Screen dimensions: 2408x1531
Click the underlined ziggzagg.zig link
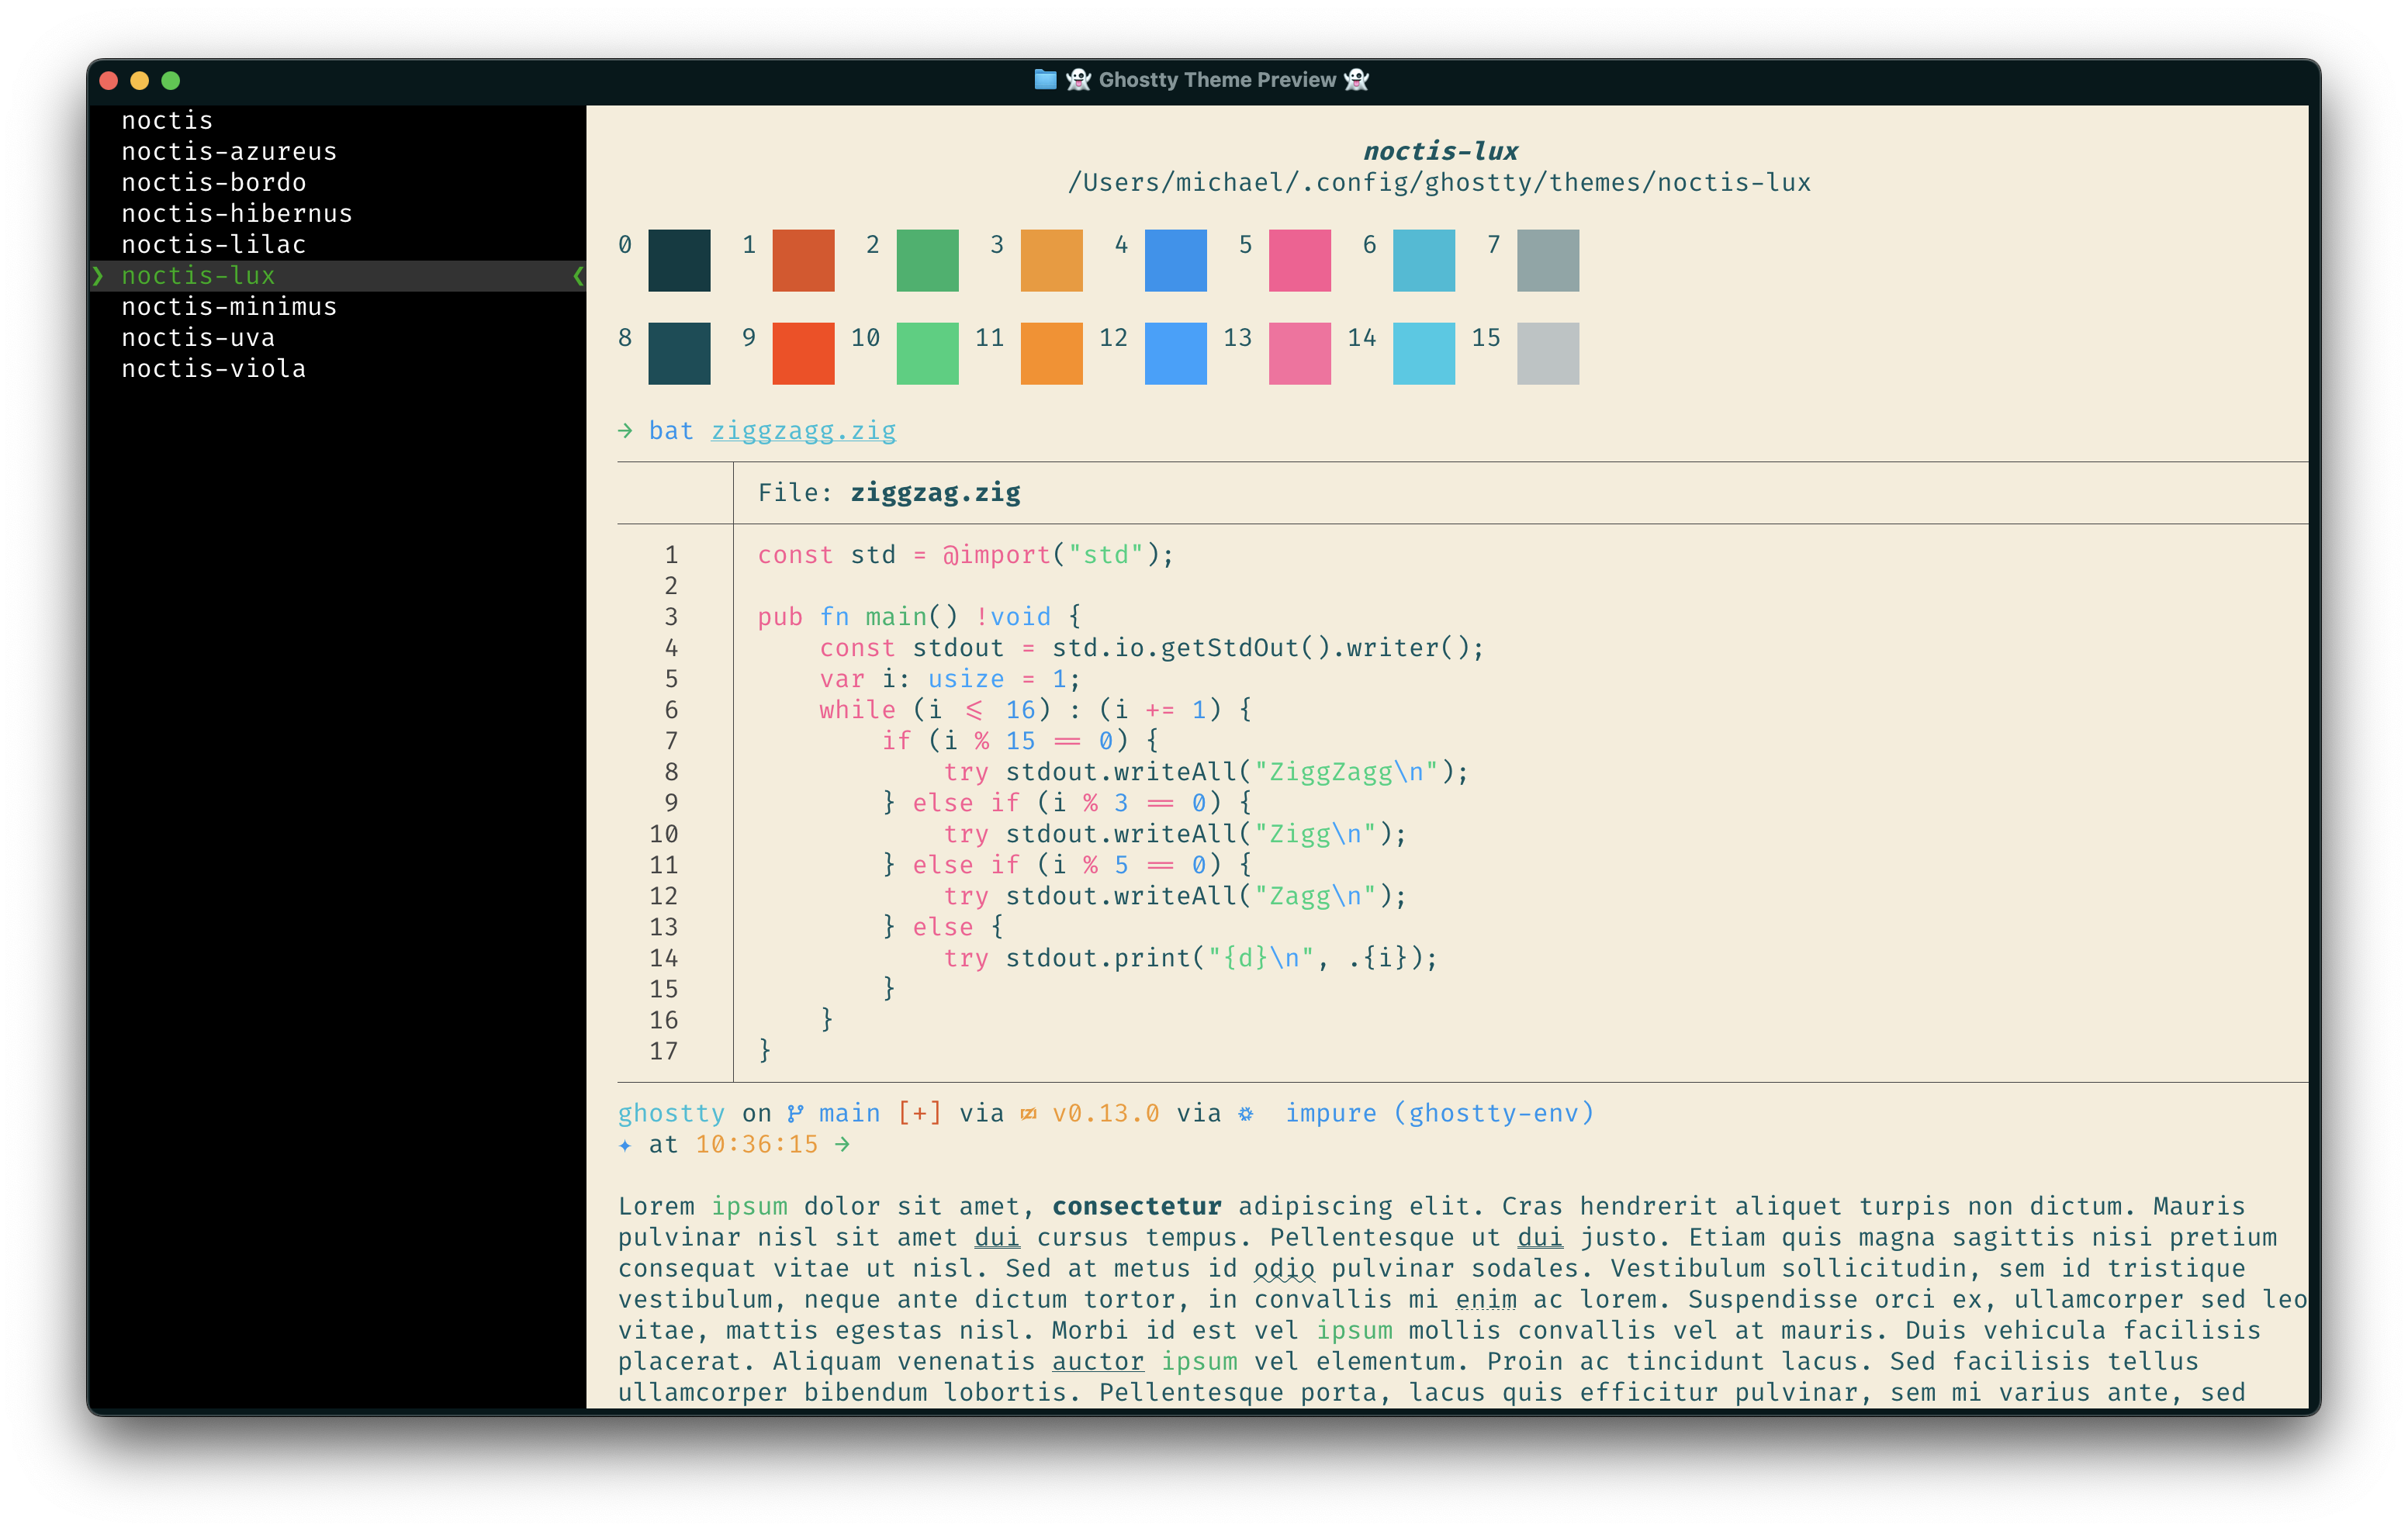tap(803, 431)
